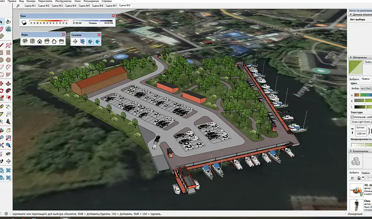Viewport: 372px width, 219px height.
Task: Click the Grass Light Green filename field
Action: click(361, 122)
